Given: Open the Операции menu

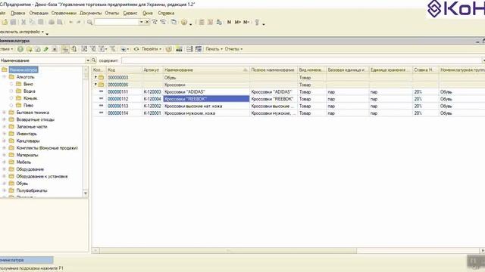Looking at the screenshot, I should point(39,14).
